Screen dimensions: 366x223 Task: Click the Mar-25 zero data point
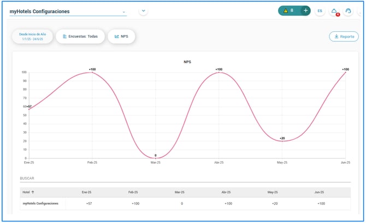(x=156, y=158)
